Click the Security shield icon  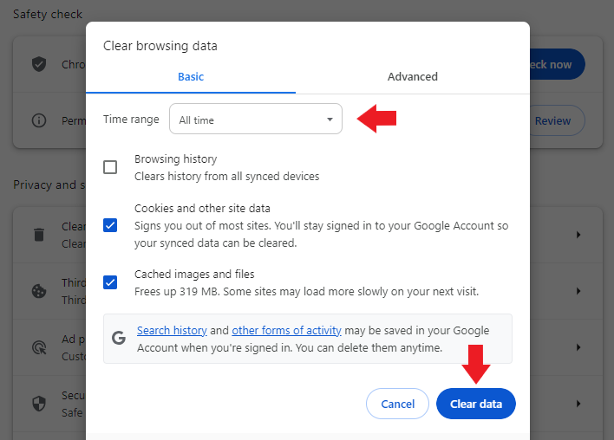tap(39, 404)
